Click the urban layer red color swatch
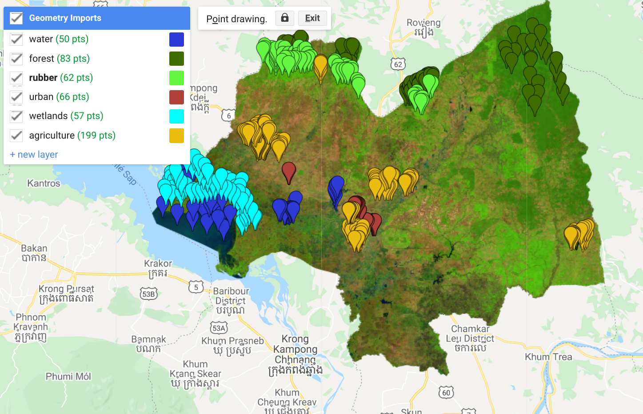 point(176,97)
